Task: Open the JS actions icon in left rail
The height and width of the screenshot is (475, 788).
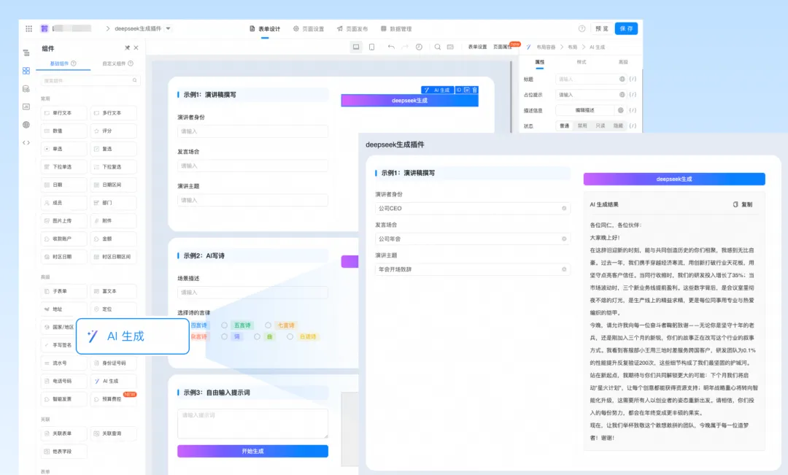Action: pos(26,107)
